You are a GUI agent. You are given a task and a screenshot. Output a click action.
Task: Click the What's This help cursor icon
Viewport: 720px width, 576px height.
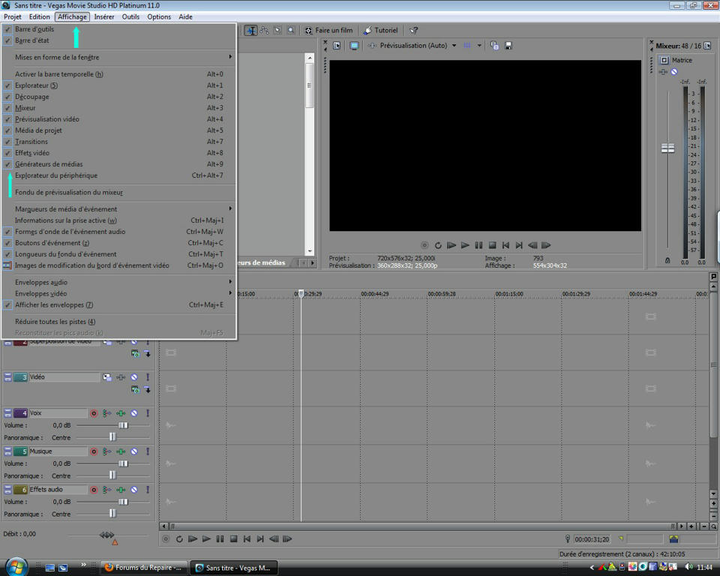tap(414, 30)
